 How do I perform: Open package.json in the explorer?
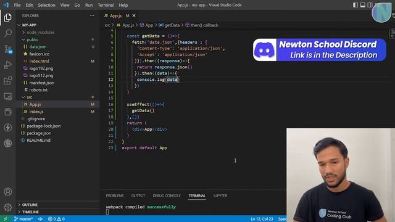pos(39,133)
